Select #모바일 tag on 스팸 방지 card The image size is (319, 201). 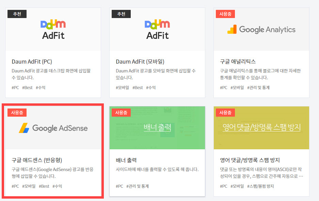tap(237, 186)
